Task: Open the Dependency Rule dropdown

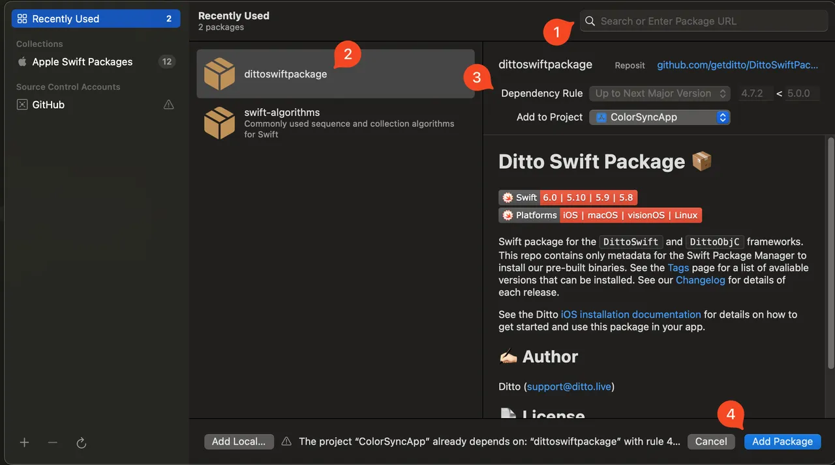Action: (660, 93)
